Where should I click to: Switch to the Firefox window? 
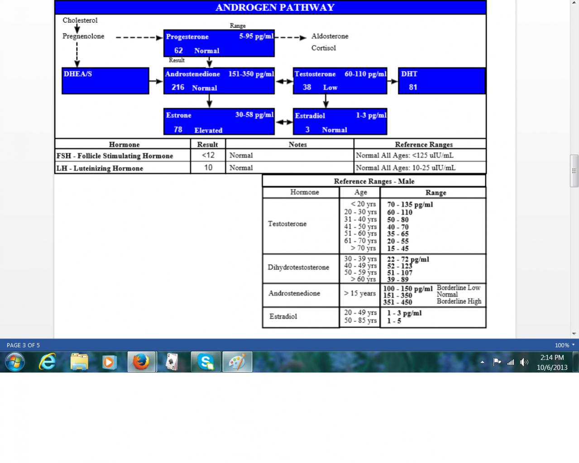(141, 362)
